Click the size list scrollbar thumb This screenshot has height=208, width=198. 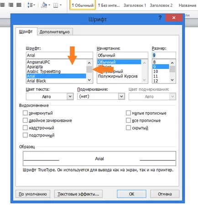tap(172, 69)
